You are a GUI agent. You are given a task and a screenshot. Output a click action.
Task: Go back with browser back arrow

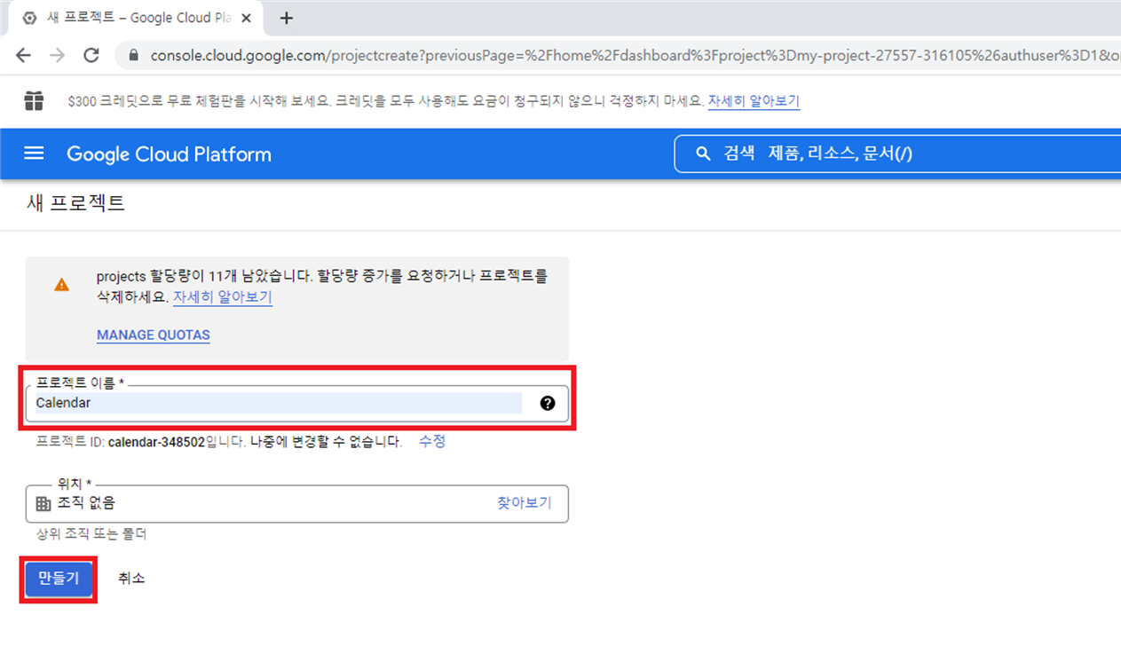point(23,55)
